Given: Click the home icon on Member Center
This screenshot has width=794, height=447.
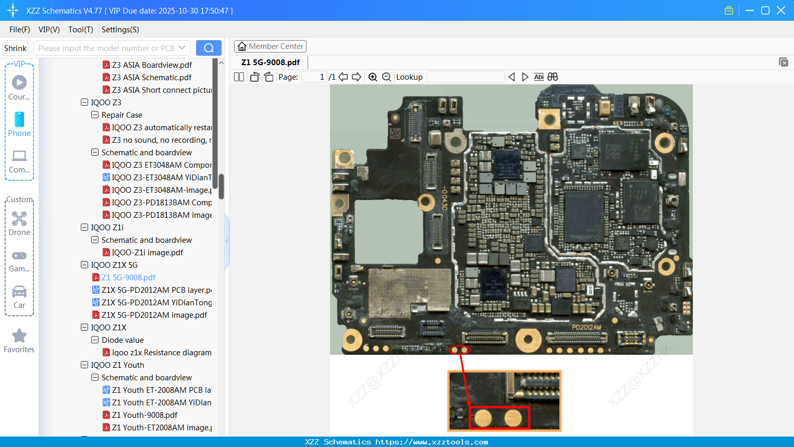Looking at the screenshot, I should pyautogui.click(x=242, y=46).
